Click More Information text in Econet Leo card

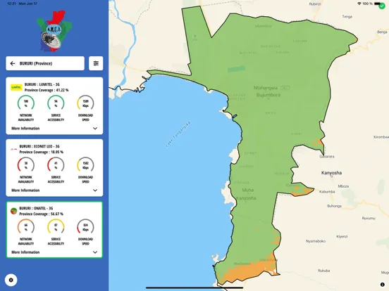point(25,190)
